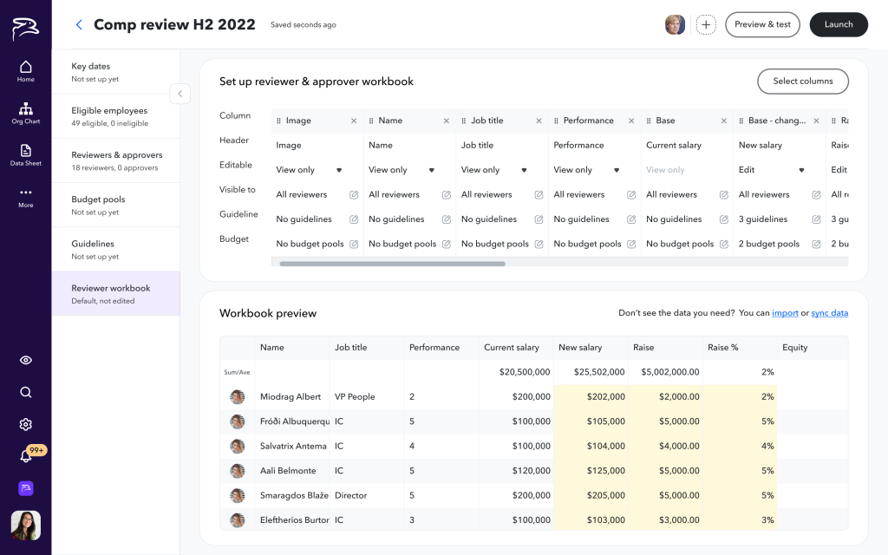
Task: Toggle the eye visibility icon in sidebar
Action: coord(25,360)
